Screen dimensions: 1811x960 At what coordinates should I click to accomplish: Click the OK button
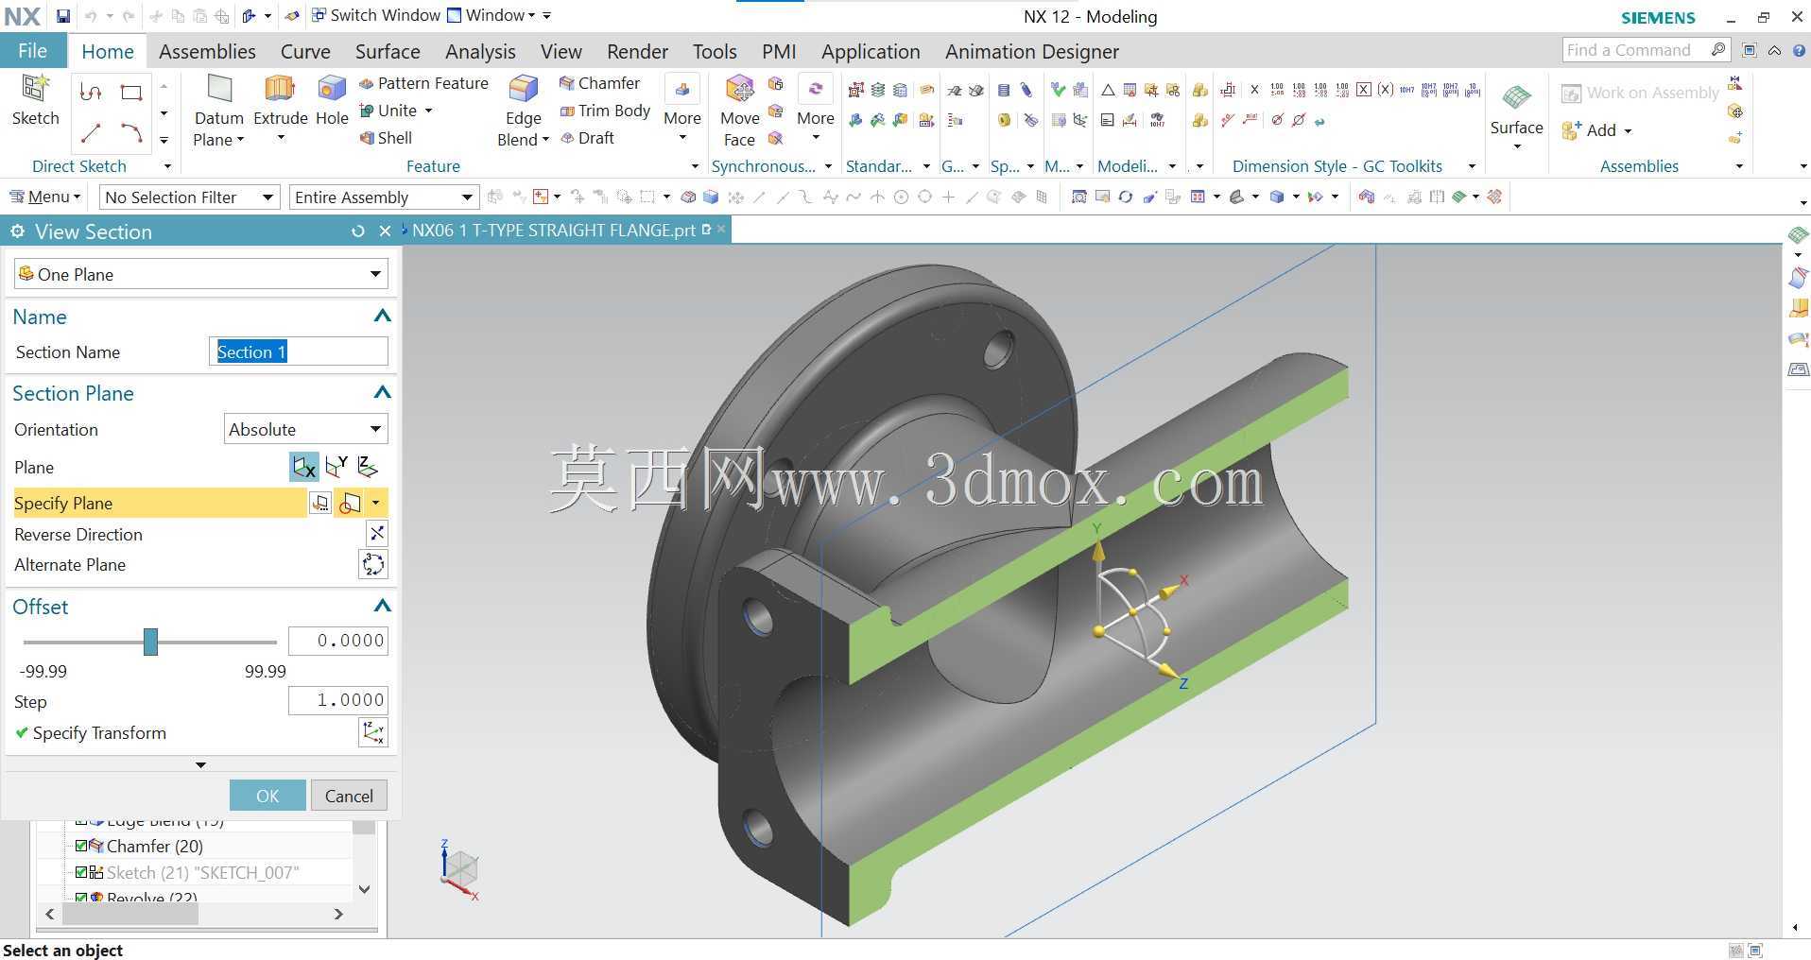pyautogui.click(x=267, y=796)
